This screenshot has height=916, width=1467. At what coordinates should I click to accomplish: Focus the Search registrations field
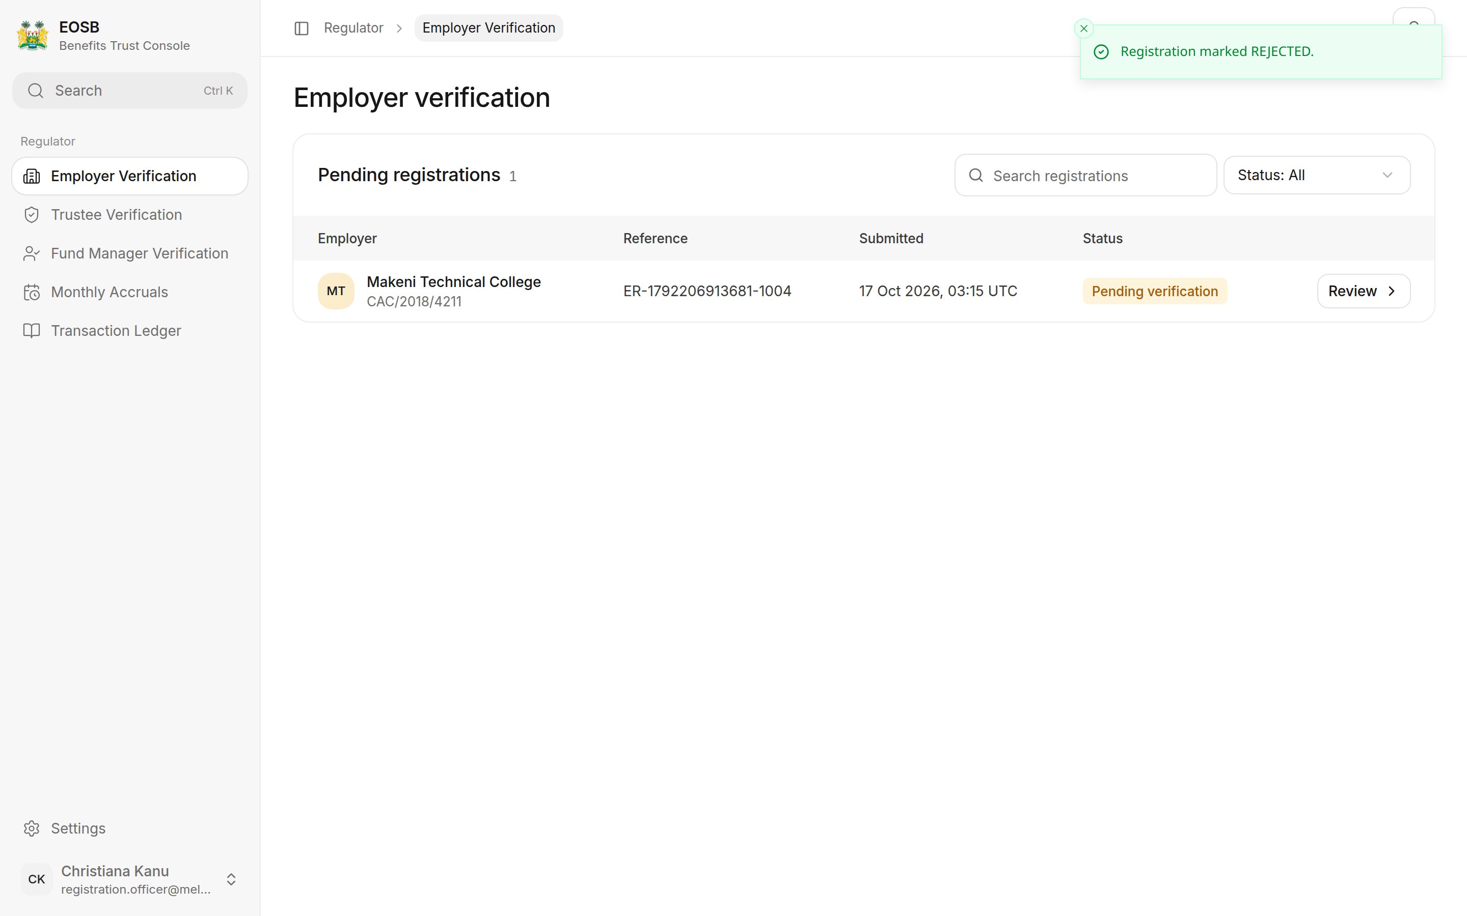point(1085,176)
